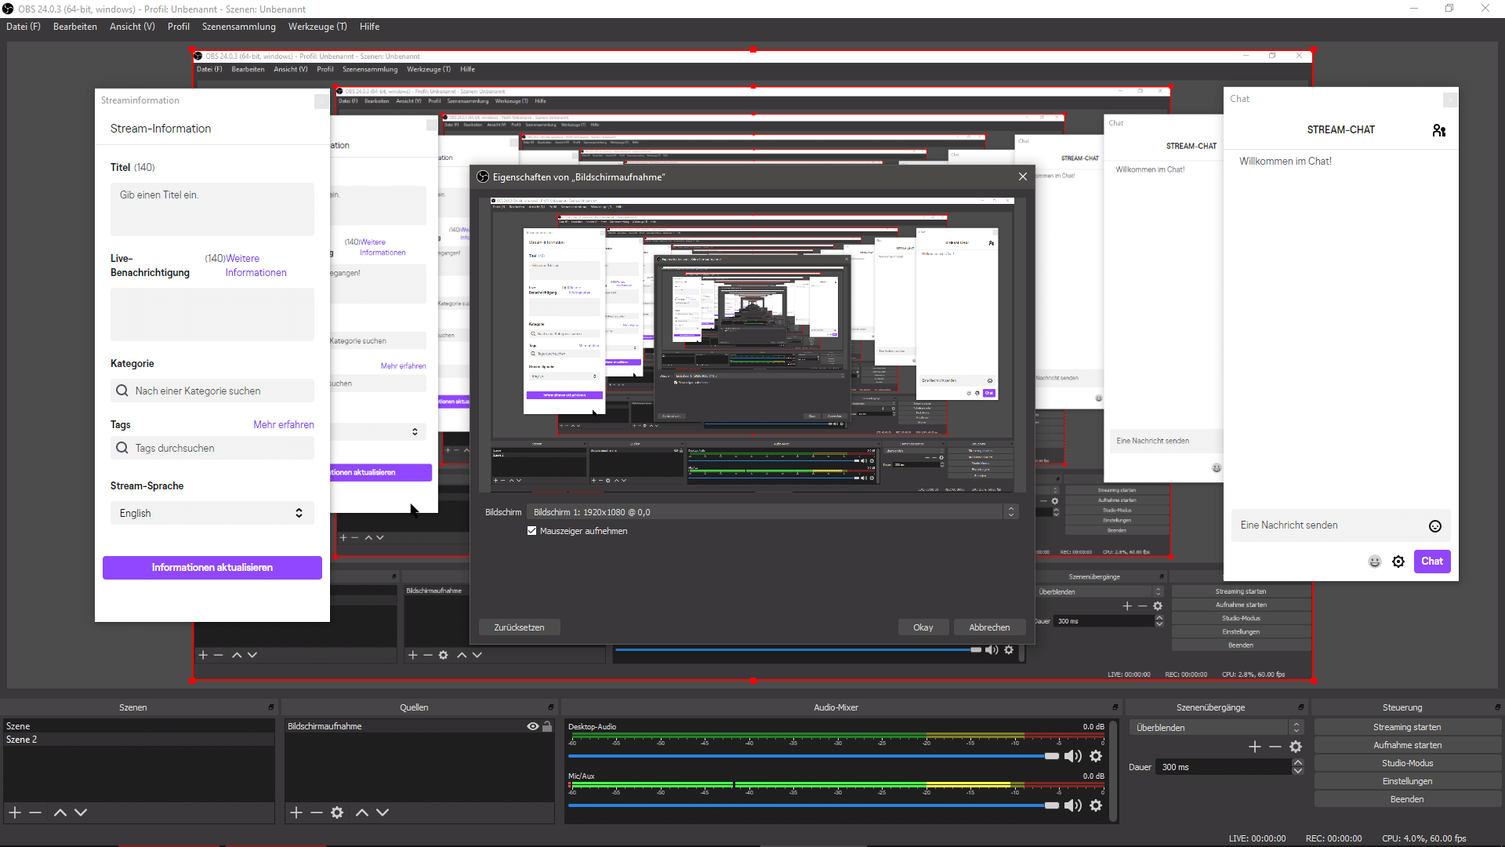Image resolution: width=1505 pixels, height=847 pixels.
Task: Open source properties gear in Quellen panel
Action: tap(337, 812)
